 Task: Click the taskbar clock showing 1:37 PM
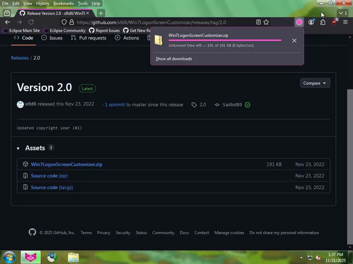coord(335,257)
